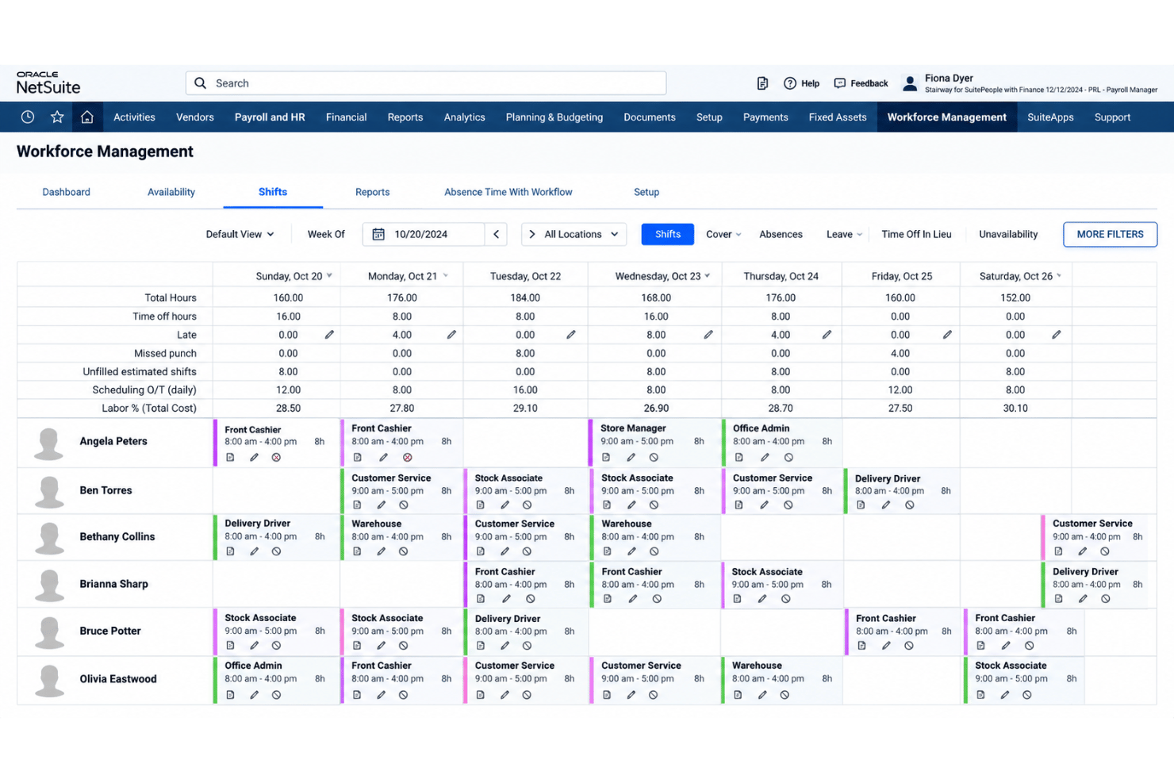Edit the Late value for Wednesday, Oct 23
The width and height of the screenshot is (1174, 783).
[708, 335]
